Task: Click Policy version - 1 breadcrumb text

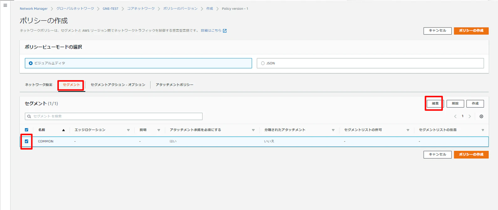Action: tap(235, 9)
